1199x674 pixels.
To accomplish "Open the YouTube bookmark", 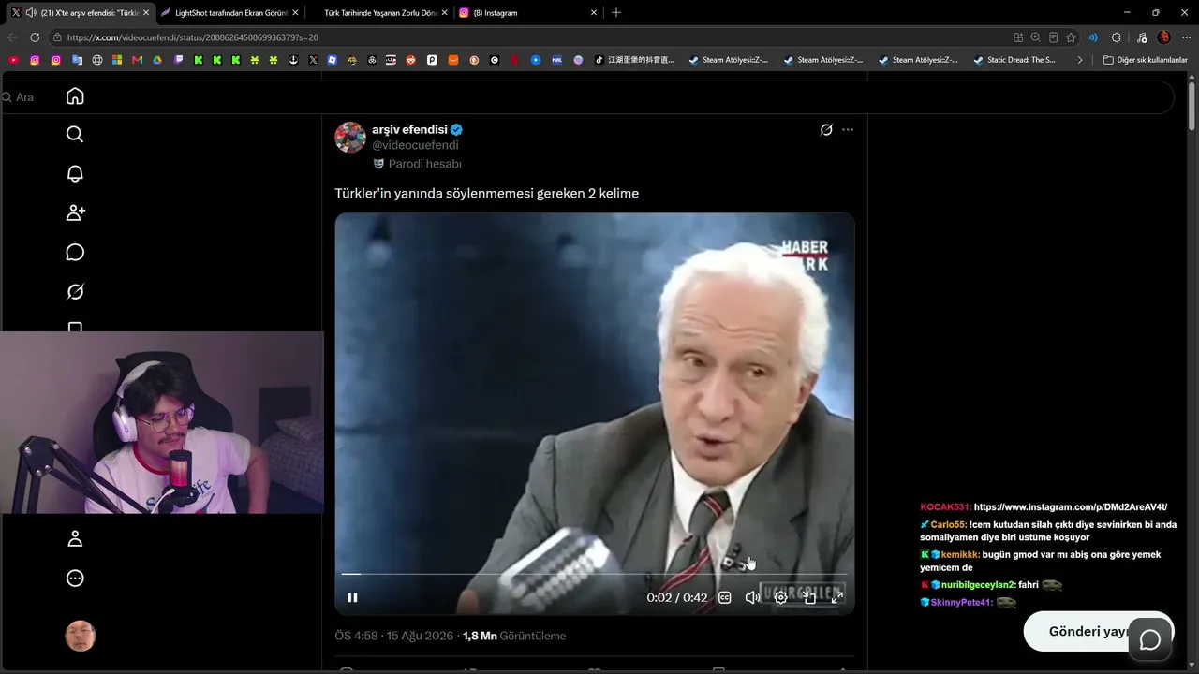I will (x=13, y=60).
